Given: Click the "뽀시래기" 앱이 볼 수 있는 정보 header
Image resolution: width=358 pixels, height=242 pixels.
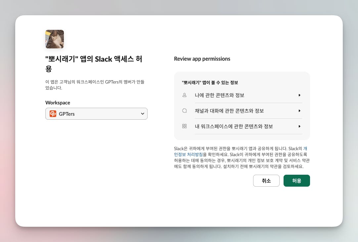Looking at the screenshot, I should point(210,82).
